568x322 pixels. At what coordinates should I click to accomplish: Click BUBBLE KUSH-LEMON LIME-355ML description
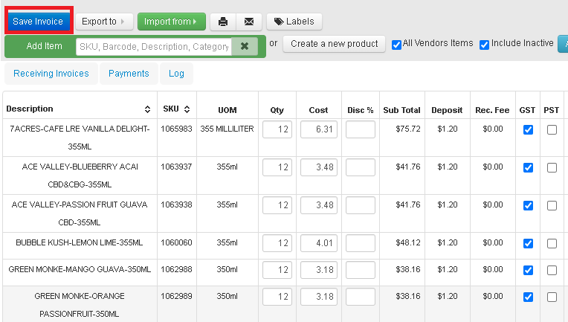click(80, 242)
